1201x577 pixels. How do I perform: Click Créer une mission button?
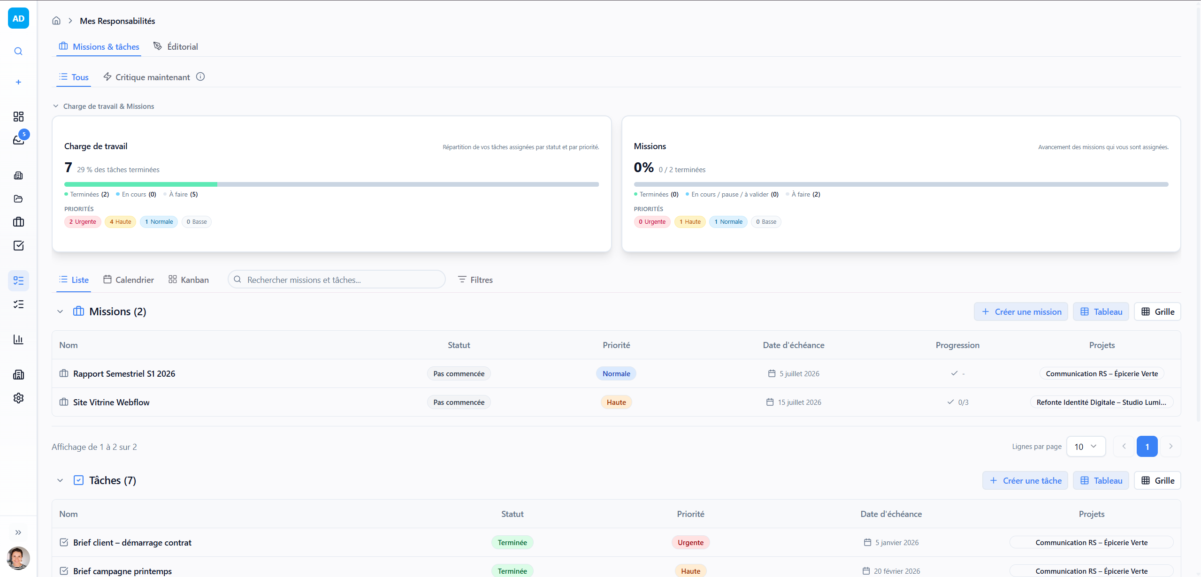1021,311
